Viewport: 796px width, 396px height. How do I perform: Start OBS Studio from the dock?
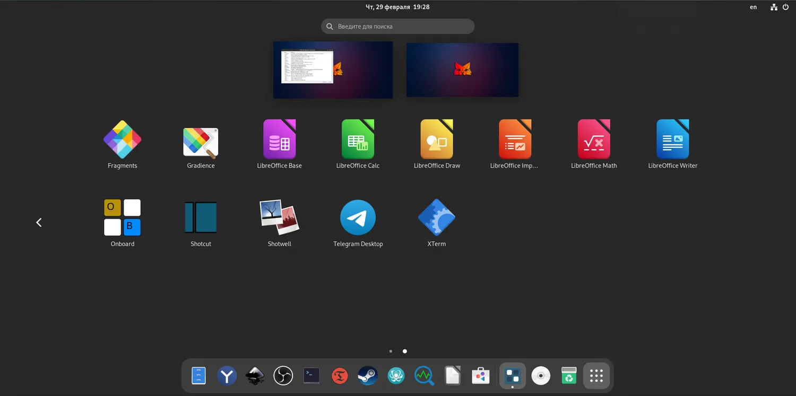coord(283,376)
